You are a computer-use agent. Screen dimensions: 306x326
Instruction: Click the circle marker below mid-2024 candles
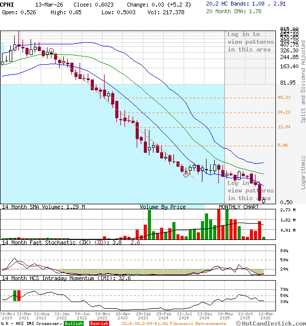[186, 174]
